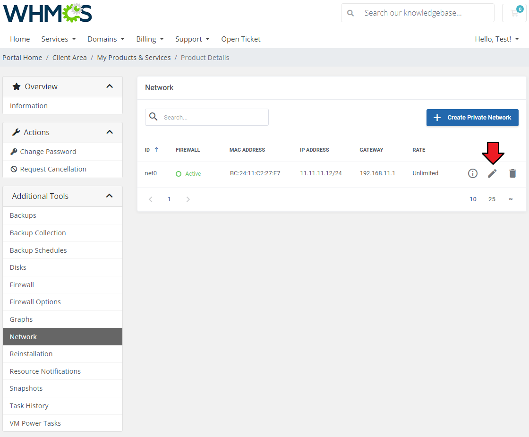Image resolution: width=529 pixels, height=437 pixels.
Task: Show unlimited entries per page
Action: point(511,199)
